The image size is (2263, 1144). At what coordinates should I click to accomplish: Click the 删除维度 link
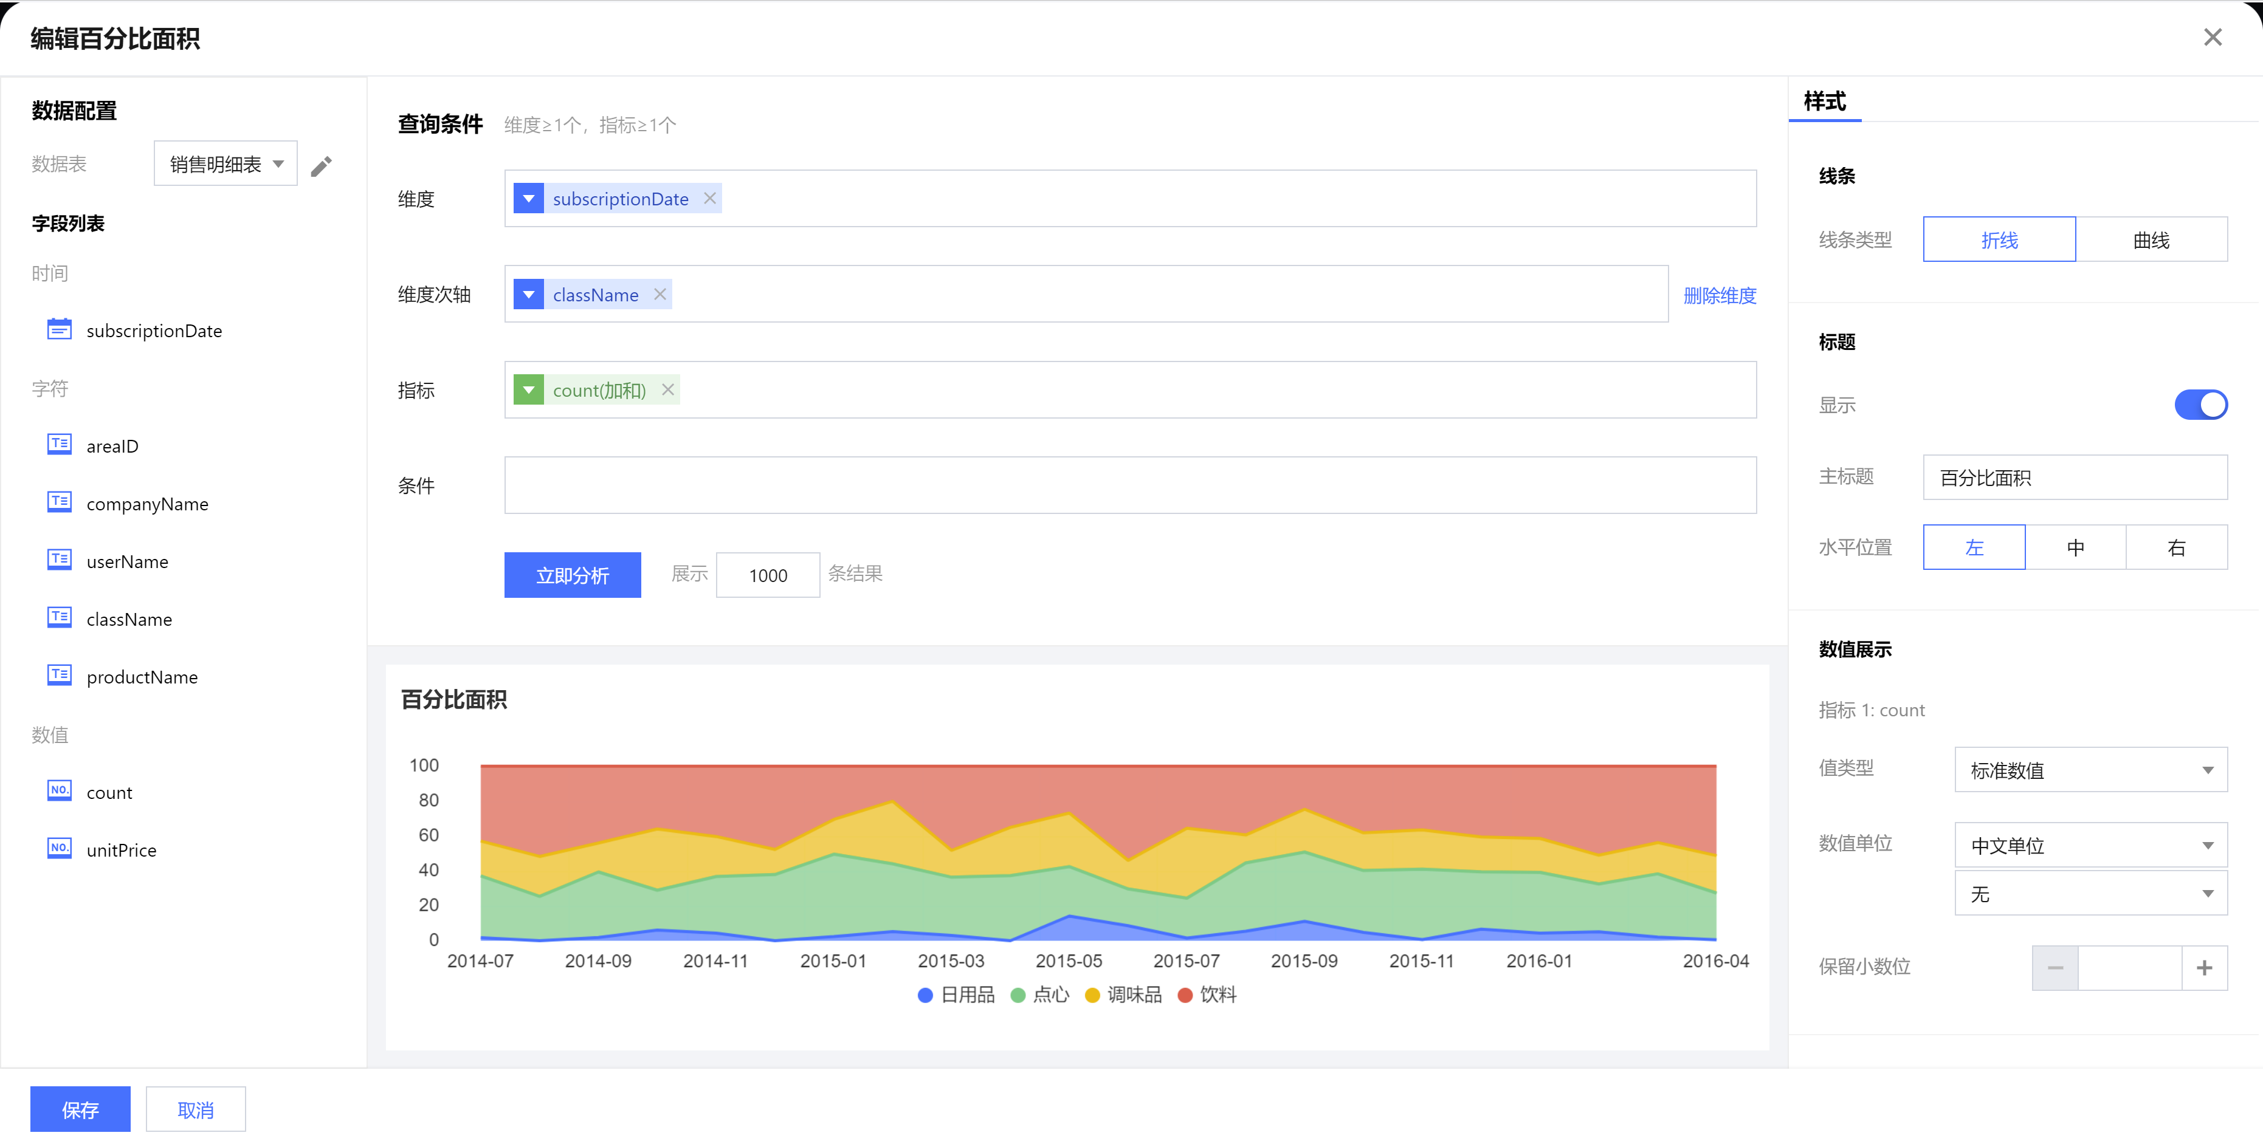pos(1719,295)
